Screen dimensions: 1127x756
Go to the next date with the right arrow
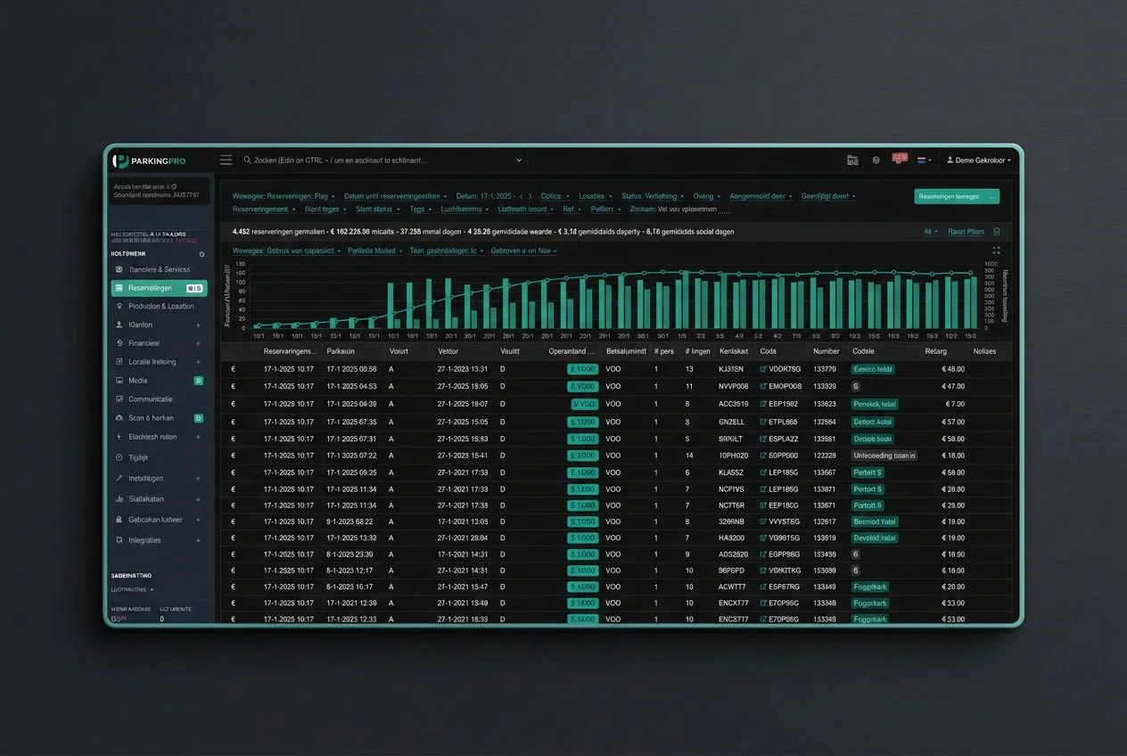pos(531,196)
